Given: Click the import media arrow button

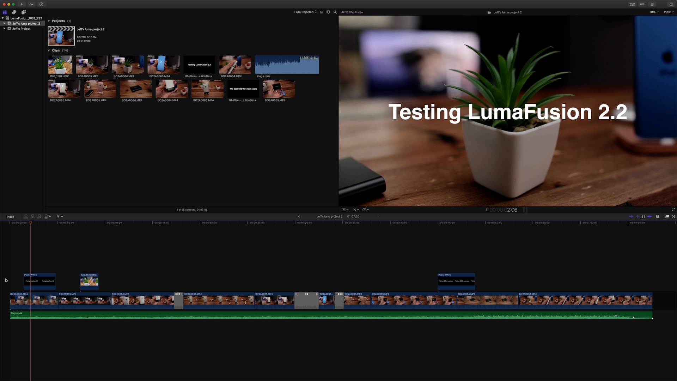Looking at the screenshot, I should click(x=22, y=4).
